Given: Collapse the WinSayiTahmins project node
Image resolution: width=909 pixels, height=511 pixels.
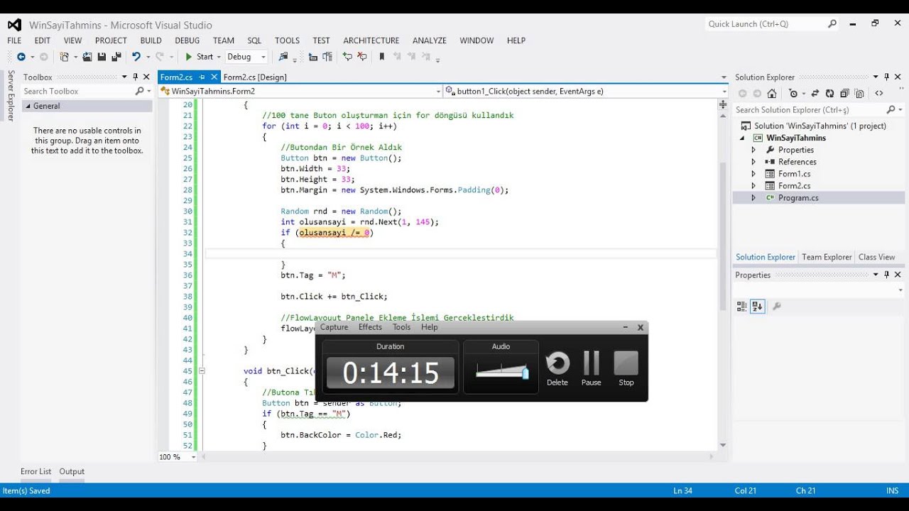Looking at the screenshot, I should click(x=743, y=138).
